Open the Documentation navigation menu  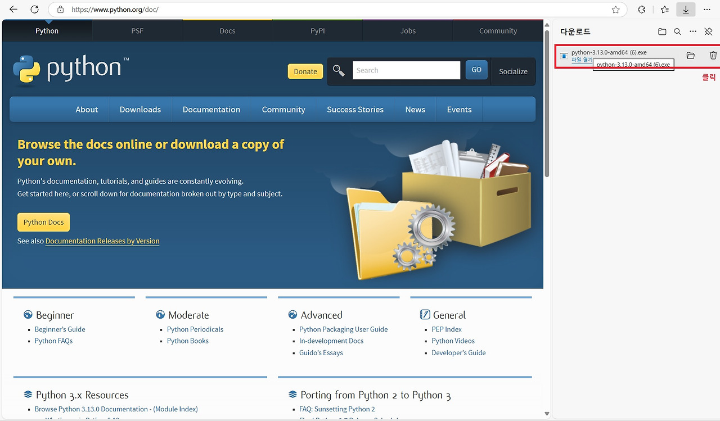pos(211,110)
